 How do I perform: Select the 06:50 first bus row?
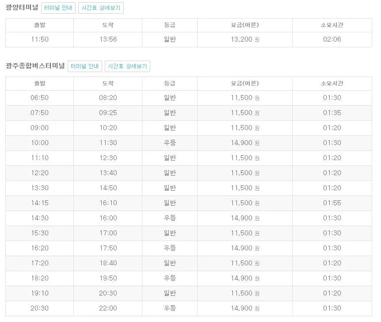point(39,98)
